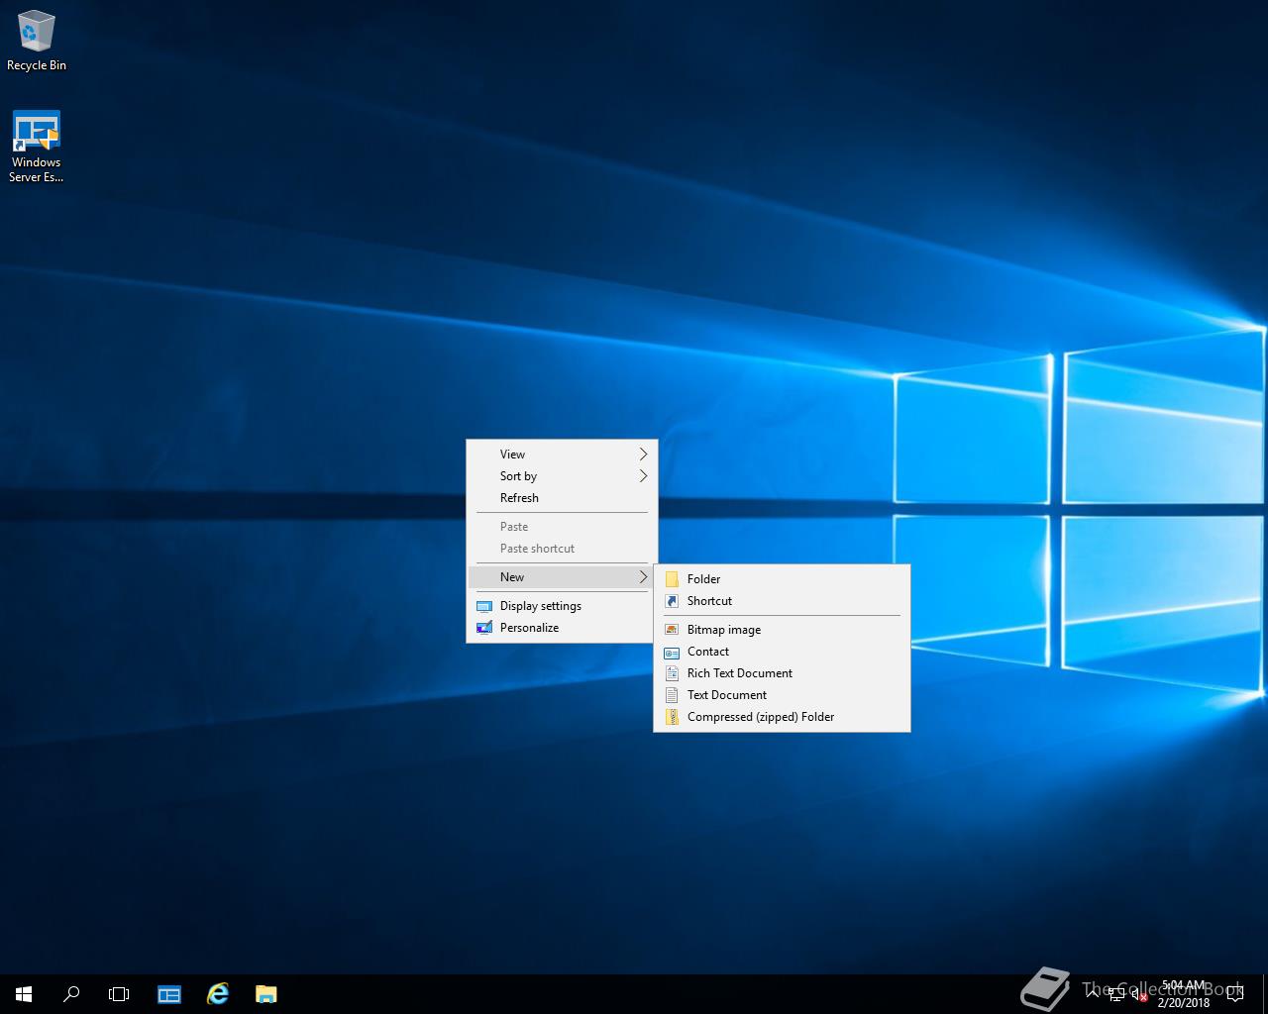Open Task View on taskbar
1268x1014 pixels.
click(x=119, y=994)
